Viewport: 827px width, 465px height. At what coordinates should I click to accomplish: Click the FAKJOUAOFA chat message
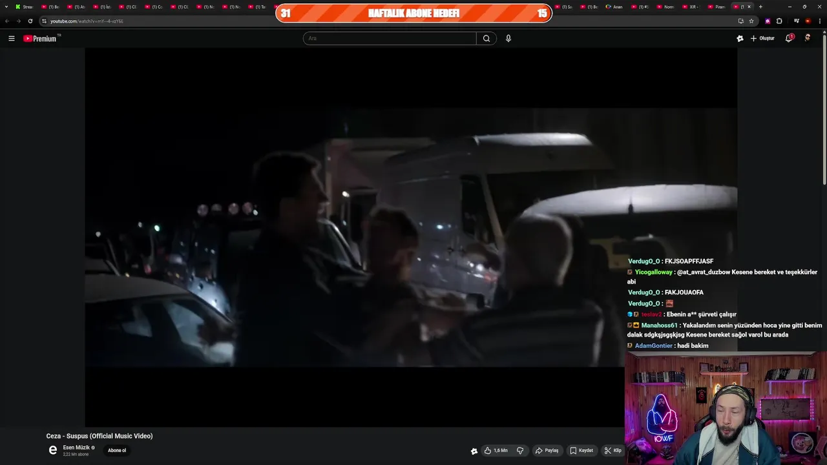pos(684,293)
